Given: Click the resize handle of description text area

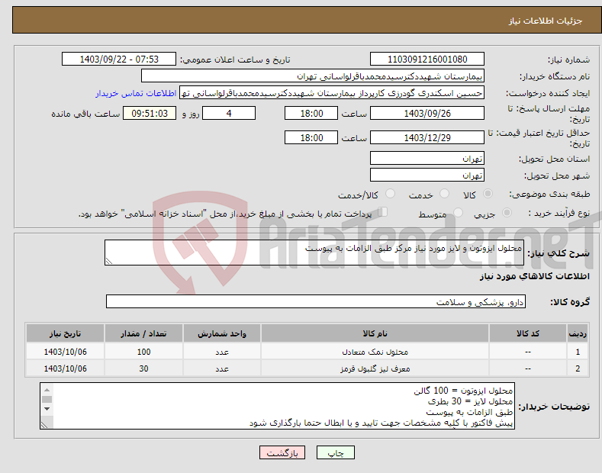Looking at the screenshot, I should [109, 261].
